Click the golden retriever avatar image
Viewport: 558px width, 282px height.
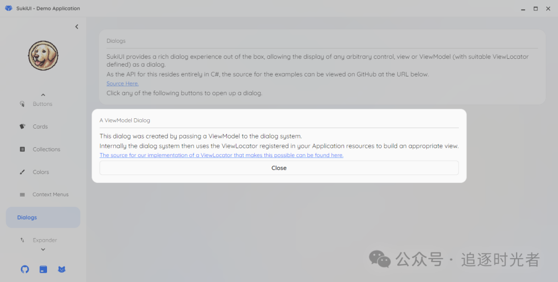43,56
